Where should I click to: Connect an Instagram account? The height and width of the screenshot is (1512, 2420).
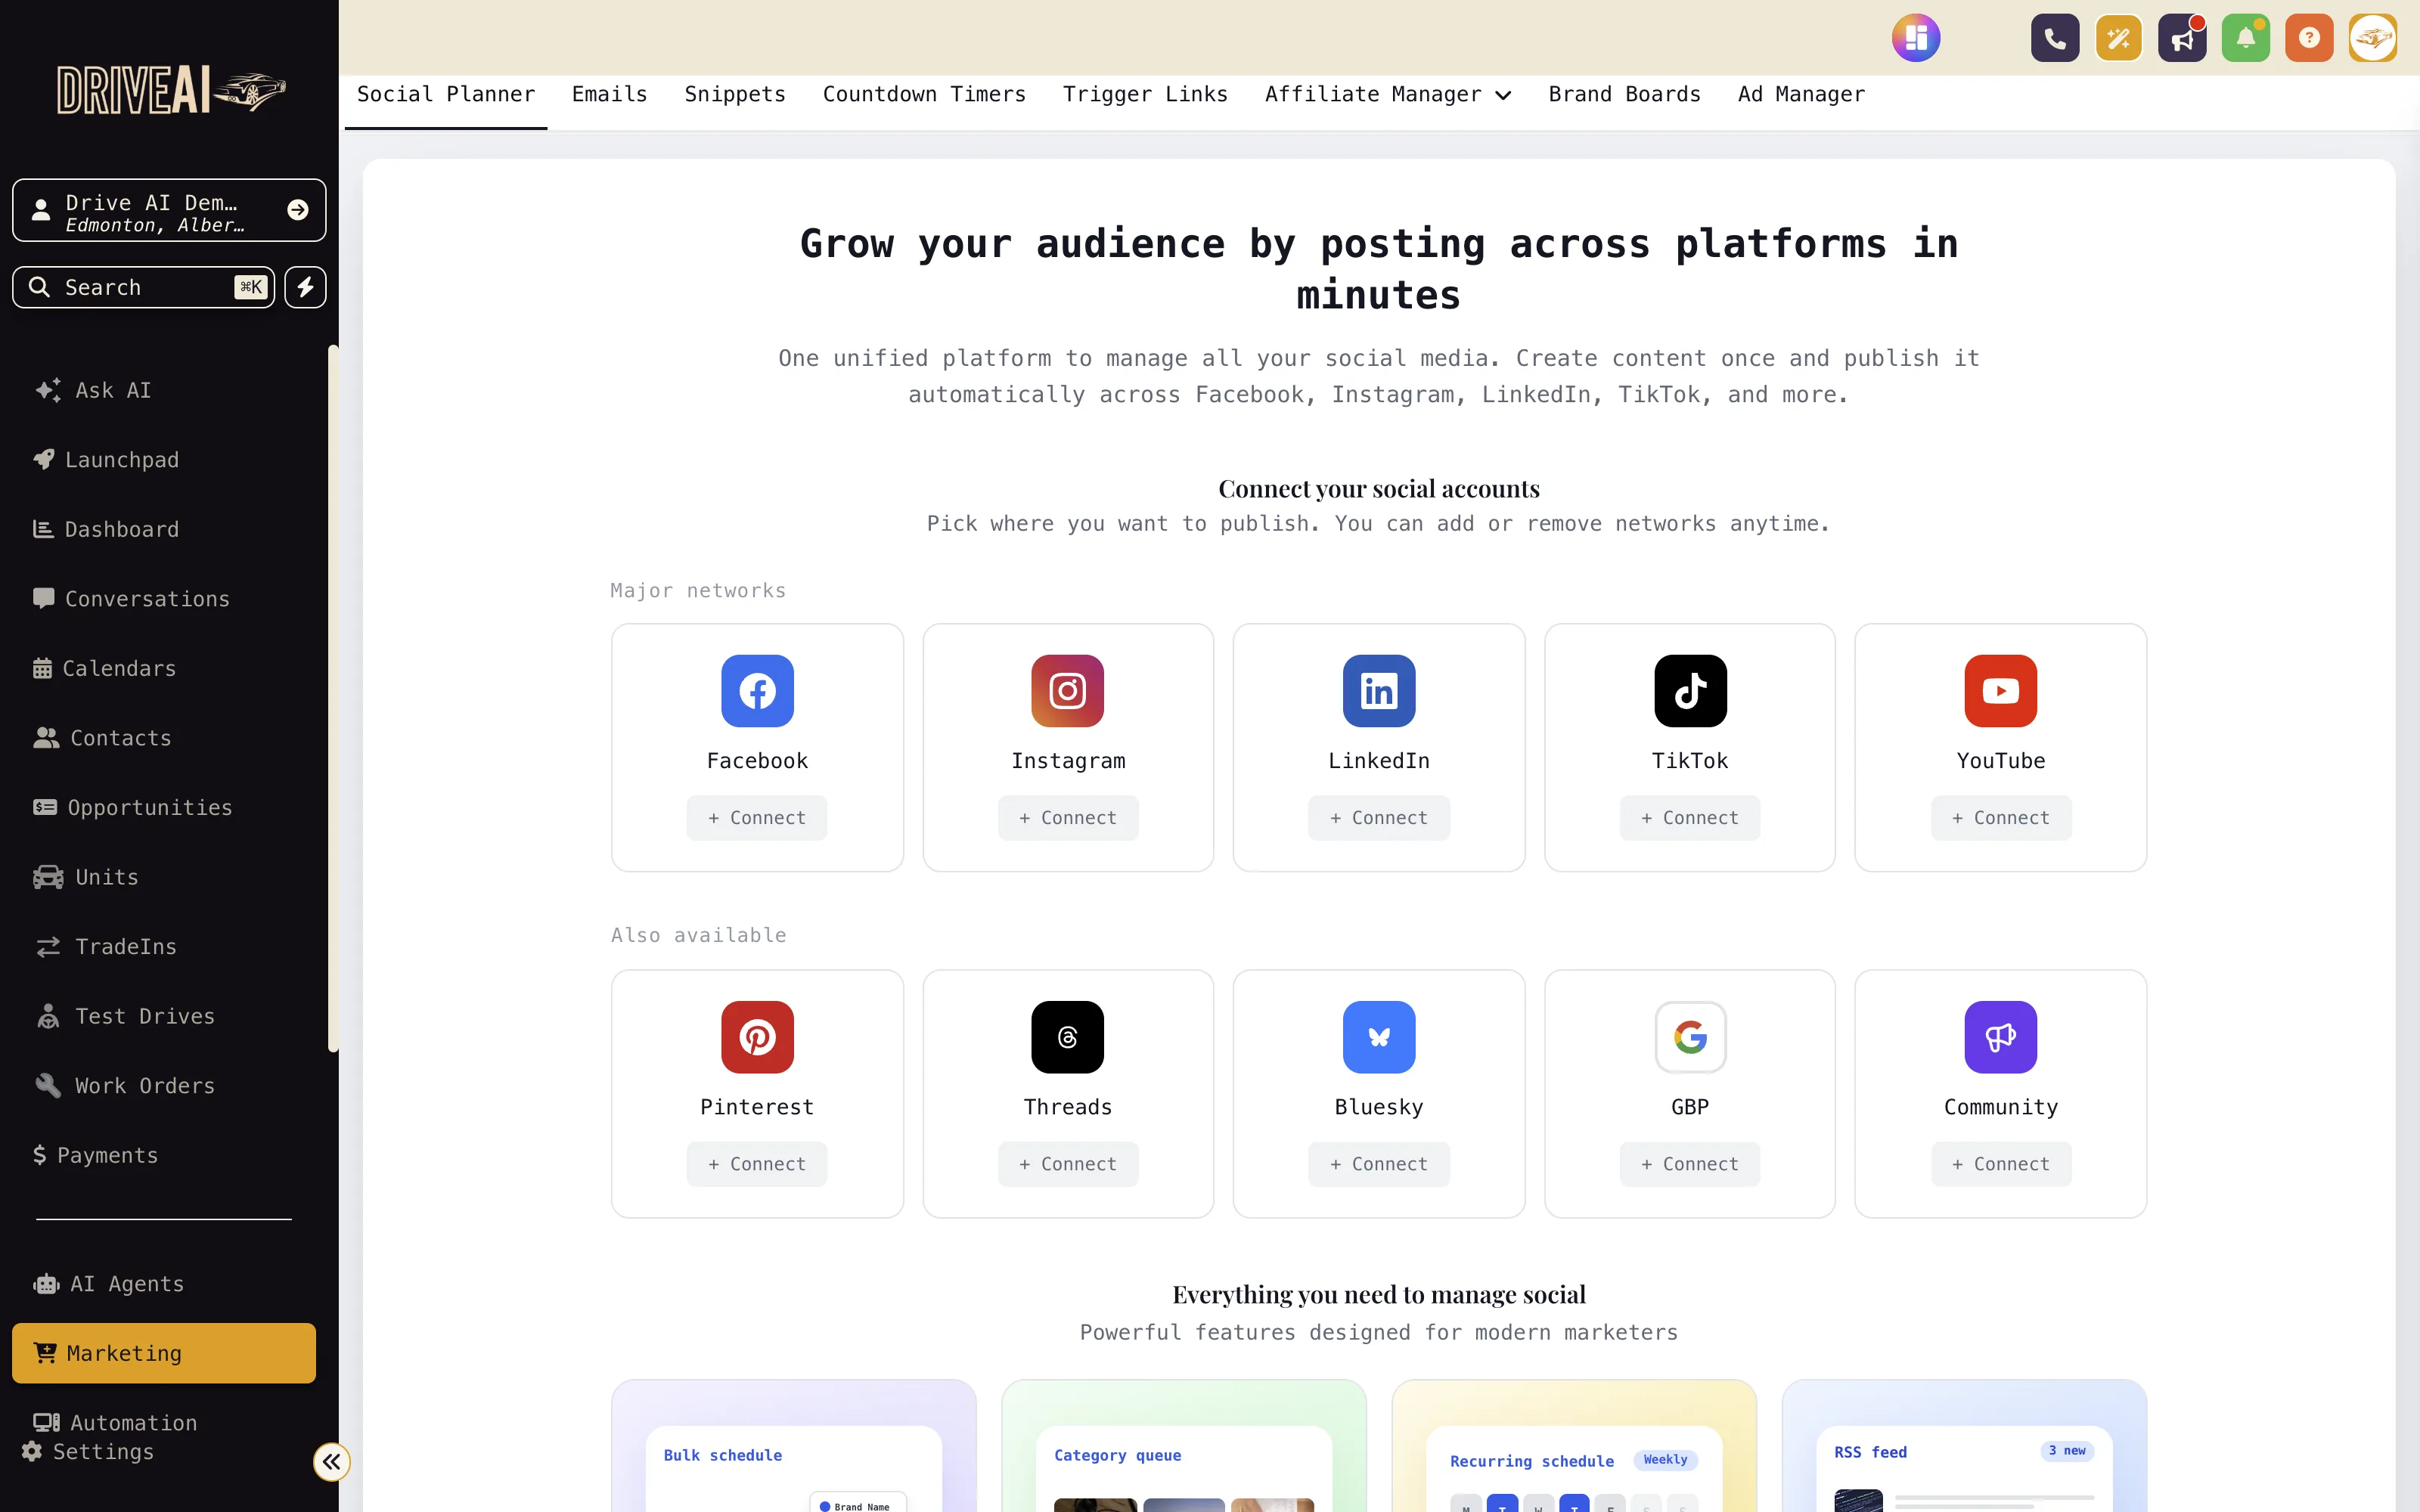1068,818
